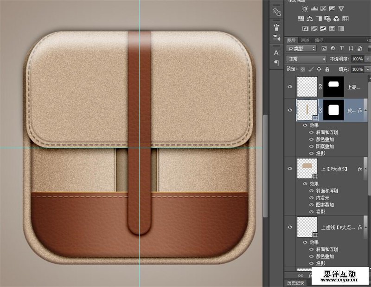Toggle visibility of the 上【P大点S】 layer
Screen dimensions: 371x287
point(290,168)
